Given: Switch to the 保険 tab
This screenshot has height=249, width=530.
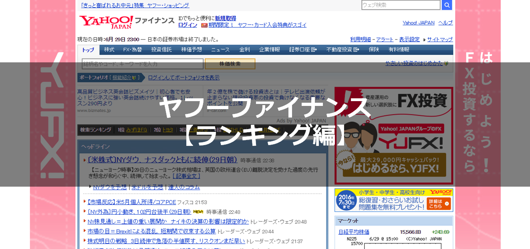Looking at the screenshot, I should (374, 50).
